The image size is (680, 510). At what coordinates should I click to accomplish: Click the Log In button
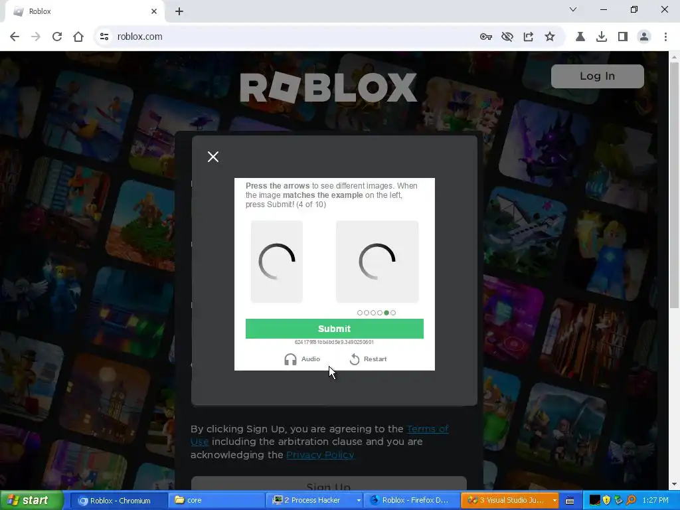click(597, 76)
